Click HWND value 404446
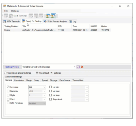 94,30
